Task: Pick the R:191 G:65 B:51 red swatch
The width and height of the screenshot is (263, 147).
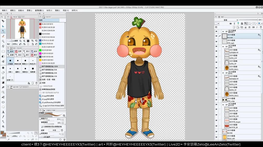Action: pos(40,24)
